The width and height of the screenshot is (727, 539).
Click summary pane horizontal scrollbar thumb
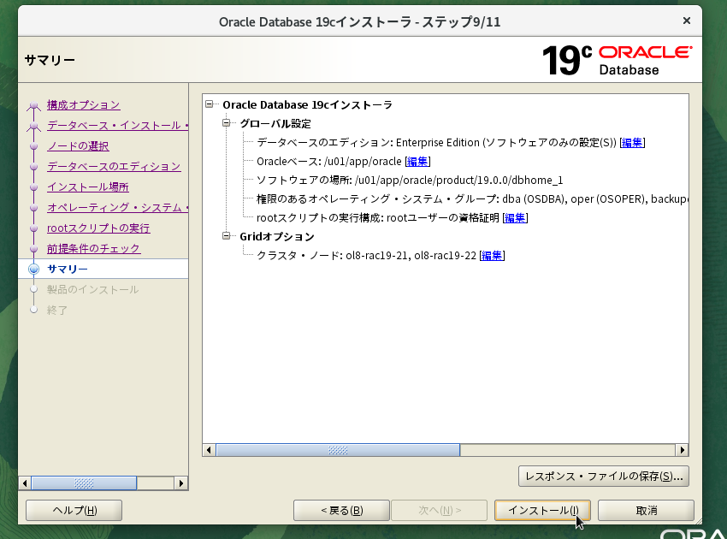(x=338, y=450)
